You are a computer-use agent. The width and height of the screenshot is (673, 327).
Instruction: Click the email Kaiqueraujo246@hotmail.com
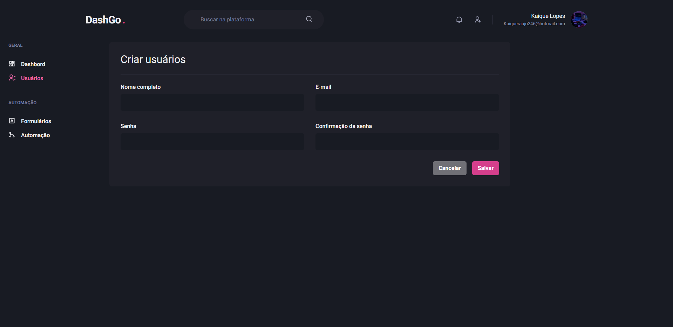tap(534, 23)
